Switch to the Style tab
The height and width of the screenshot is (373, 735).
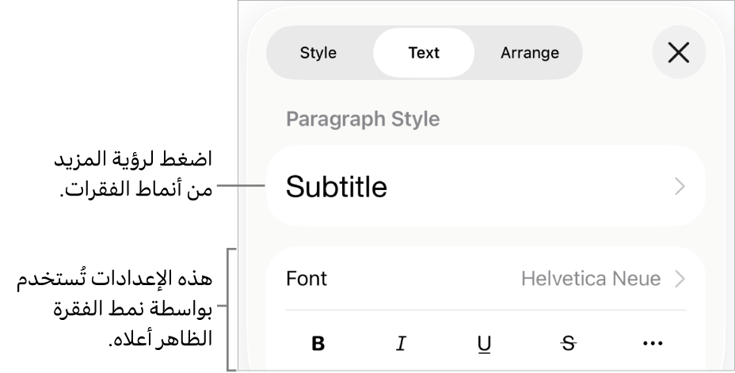coord(318,53)
